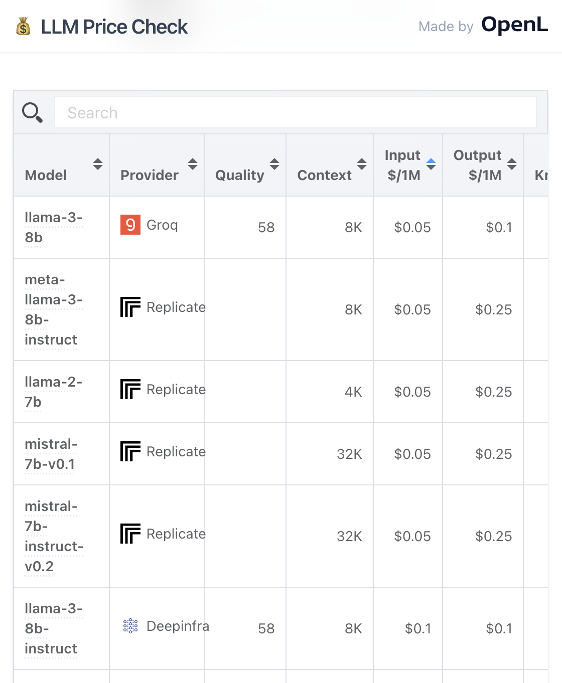Click the Groq provider logo
The height and width of the screenshot is (683, 562).
click(130, 225)
